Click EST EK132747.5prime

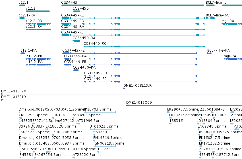(x=185, y=115)
